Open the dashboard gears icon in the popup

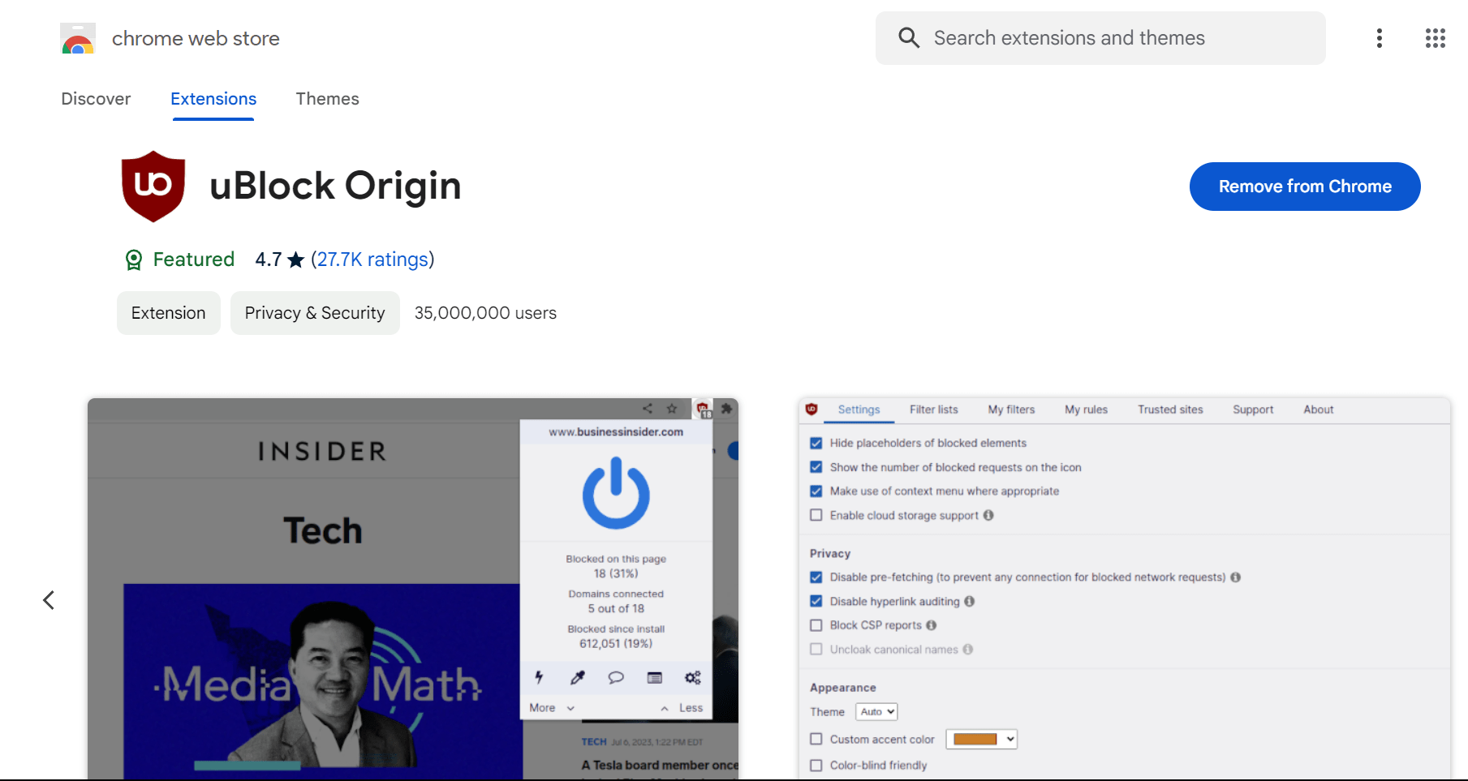click(693, 677)
